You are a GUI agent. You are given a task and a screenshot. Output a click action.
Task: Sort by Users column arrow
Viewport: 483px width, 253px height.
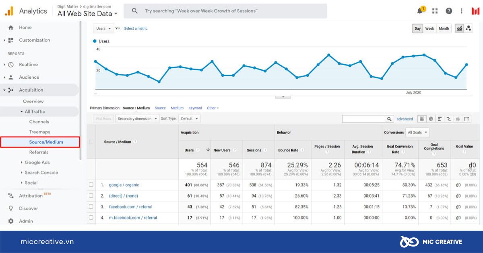pos(208,150)
